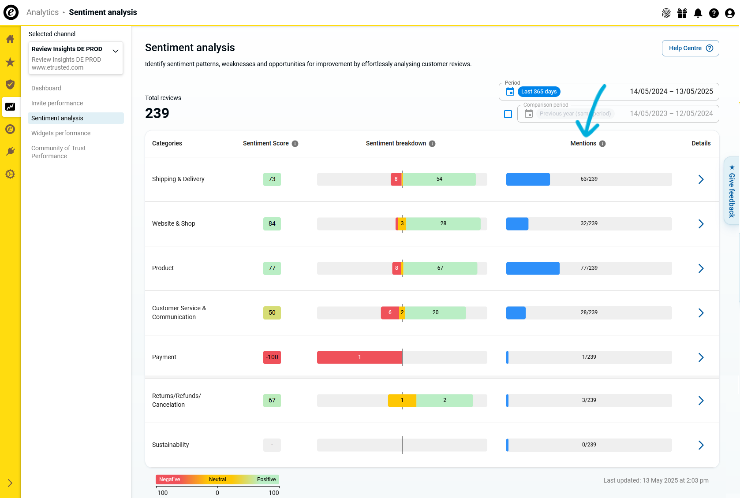
Task: Enable the comparison period checkbox
Action: pos(508,114)
